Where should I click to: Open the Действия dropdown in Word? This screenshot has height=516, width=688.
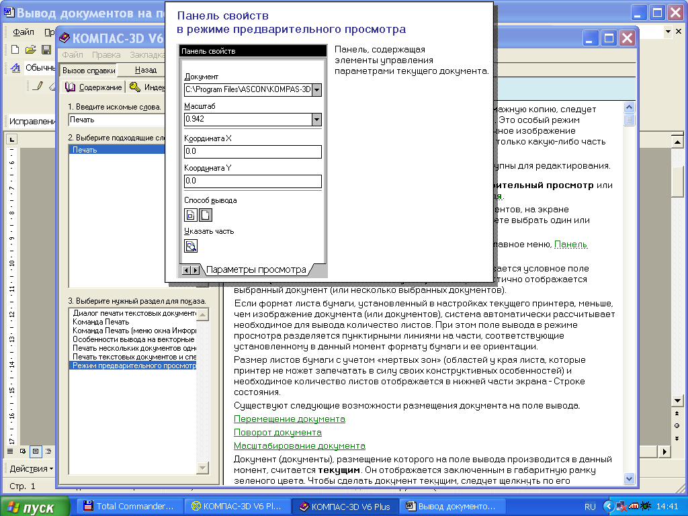(x=31, y=468)
